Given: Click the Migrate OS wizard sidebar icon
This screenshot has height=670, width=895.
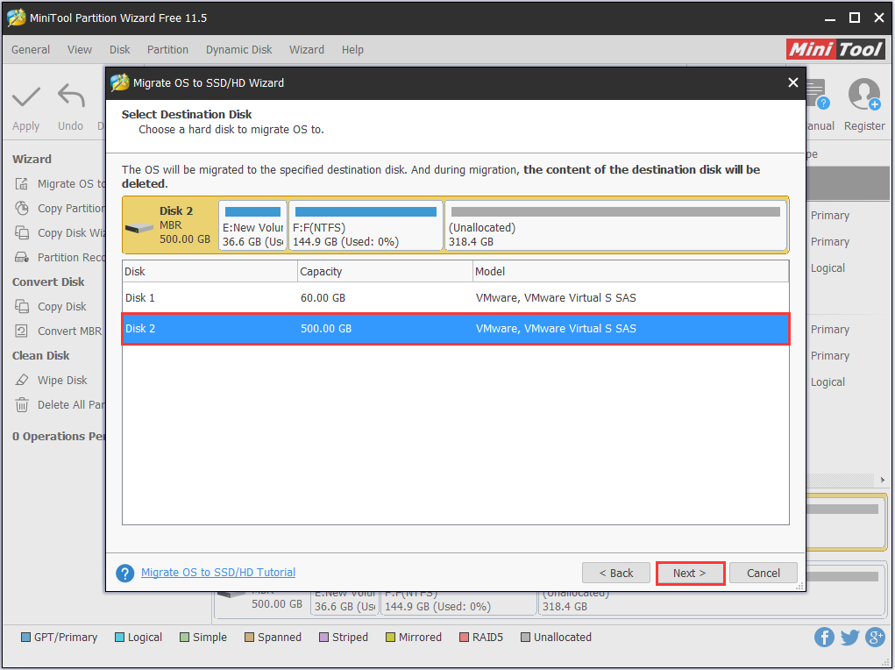Looking at the screenshot, I should tap(22, 184).
